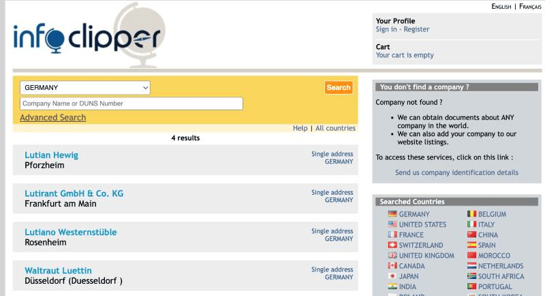Click the Italy flag icon

click(471, 224)
